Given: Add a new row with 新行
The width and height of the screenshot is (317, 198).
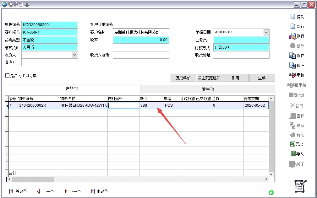Looking at the screenshot, I should [x=292, y=26].
